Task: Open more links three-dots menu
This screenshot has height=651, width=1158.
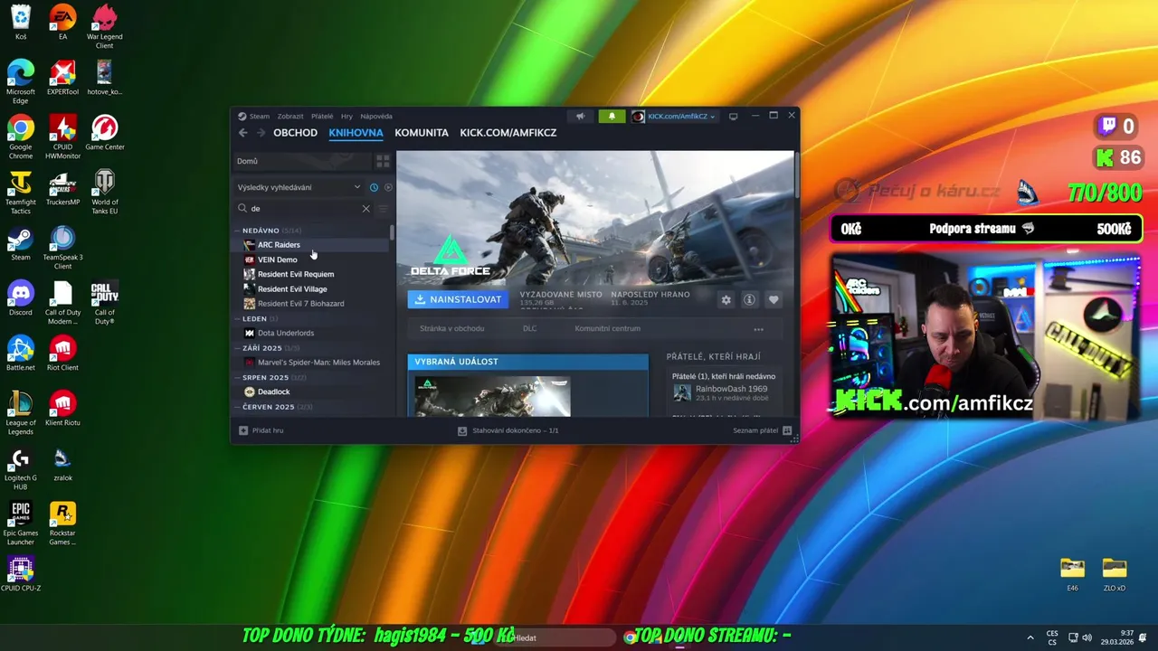Action: 758,329
